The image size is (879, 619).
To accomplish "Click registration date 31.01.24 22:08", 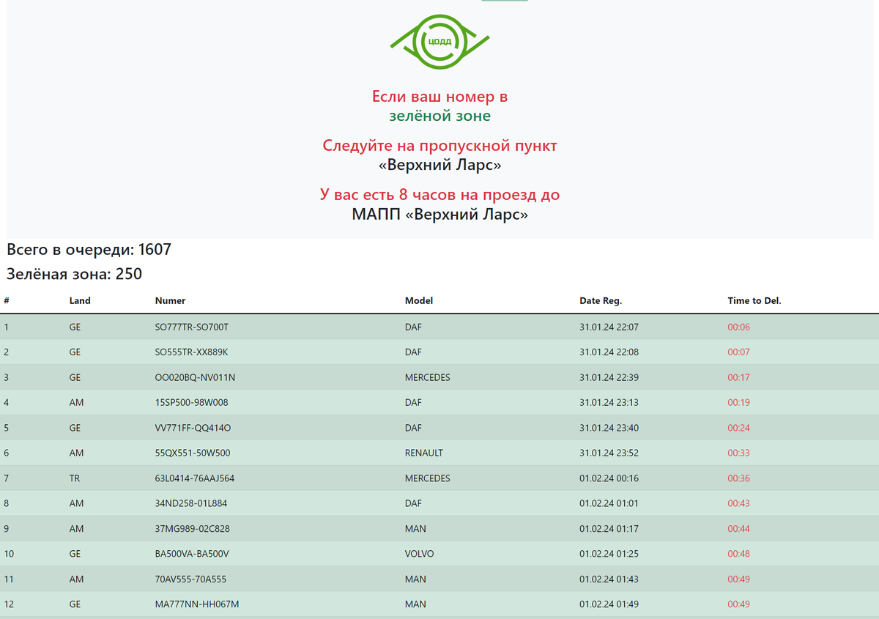I will (x=609, y=352).
